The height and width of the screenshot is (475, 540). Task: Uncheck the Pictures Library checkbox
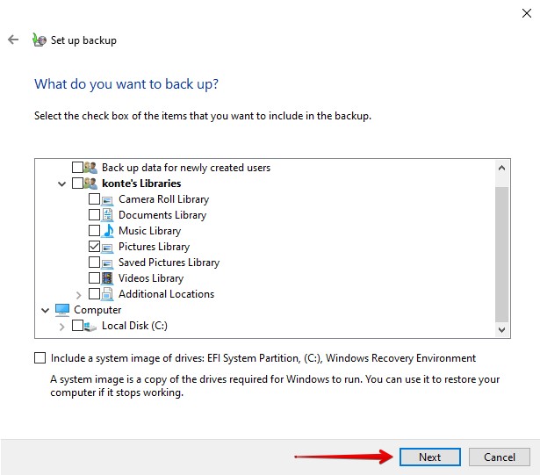pos(94,247)
